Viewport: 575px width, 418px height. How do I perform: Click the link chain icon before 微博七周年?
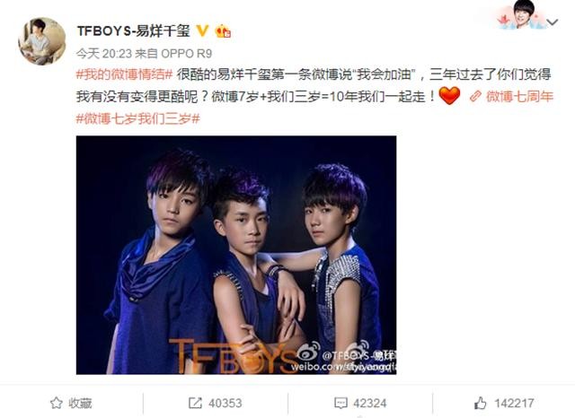tap(475, 97)
